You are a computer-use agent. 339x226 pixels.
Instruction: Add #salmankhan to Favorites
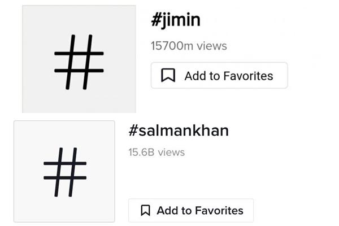coord(191,211)
